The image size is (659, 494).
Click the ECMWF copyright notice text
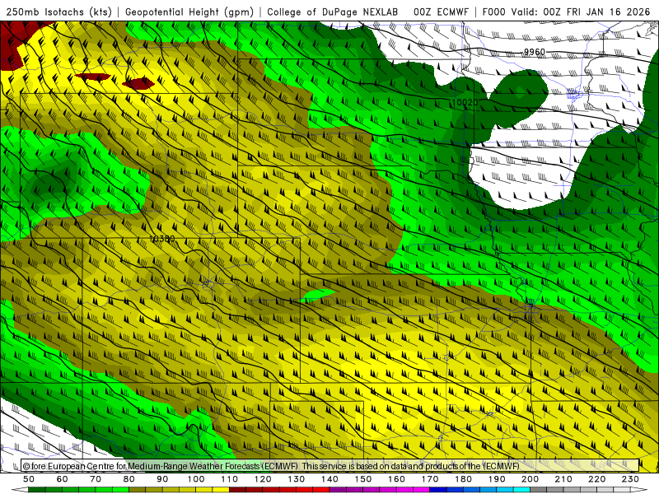point(271,466)
